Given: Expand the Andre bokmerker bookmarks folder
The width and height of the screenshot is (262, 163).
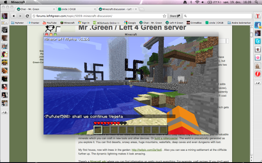Looking at the screenshot, I should tap(239, 23).
